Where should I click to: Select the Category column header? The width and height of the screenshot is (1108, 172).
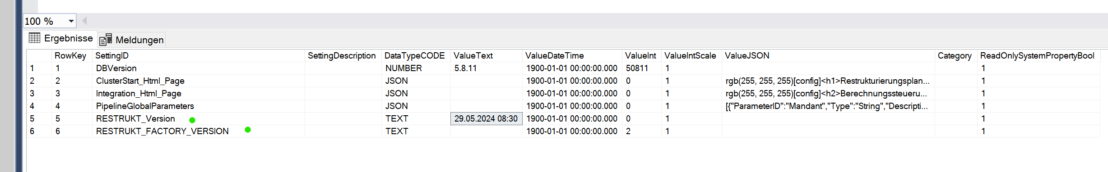(x=956, y=55)
